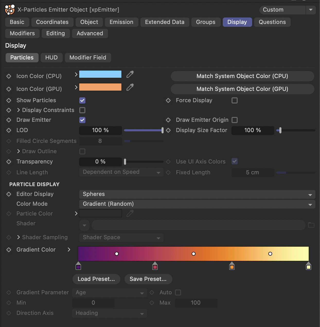Click Match System Object Color (GPU) button
The width and height of the screenshot is (320, 327).
click(x=242, y=89)
